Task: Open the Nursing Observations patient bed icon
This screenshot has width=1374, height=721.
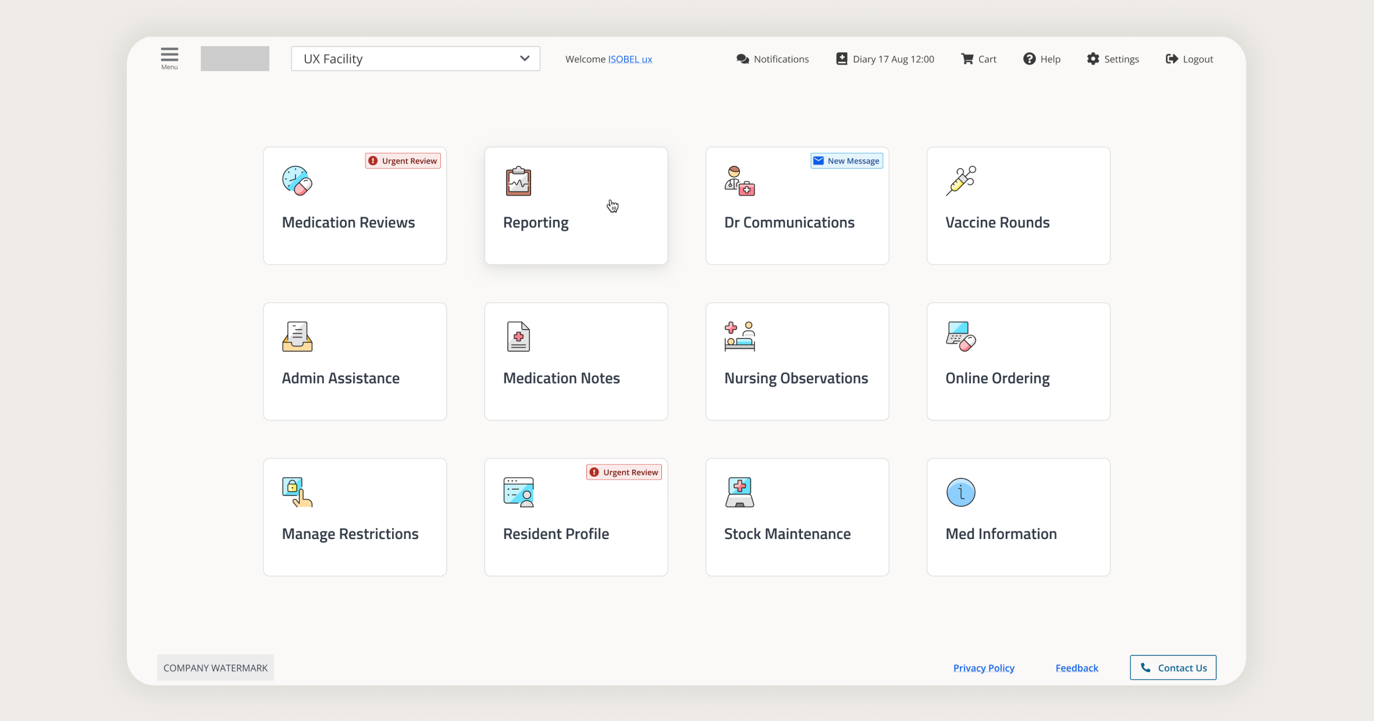Action: pyautogui.click(x=739, y=336)
